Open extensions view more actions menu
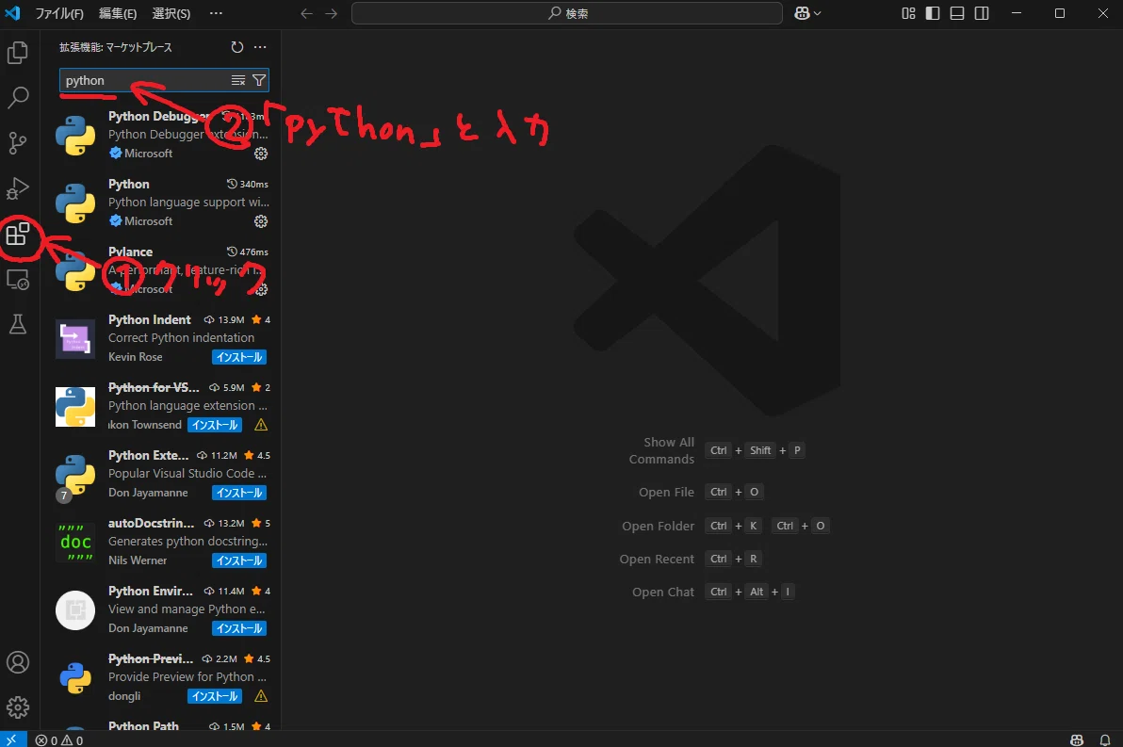Image resolution: width=1123 pixels, height=747 pixels. (x=260, y=47)
